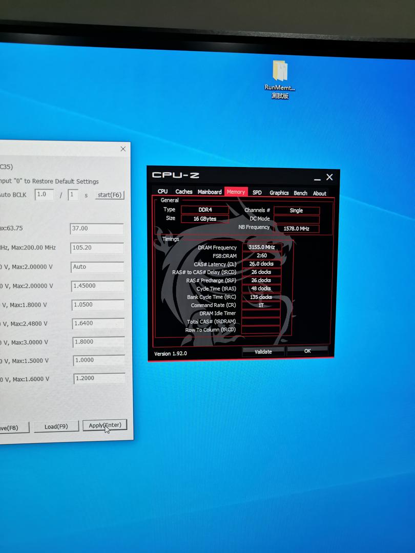The height and width of the screenshot is (553, 415).
Task: Click the Channels # value Single
Action: tap(297, 210)
